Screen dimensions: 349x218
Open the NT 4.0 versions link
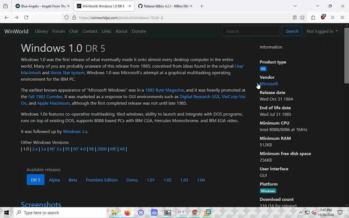coord(79,149)
